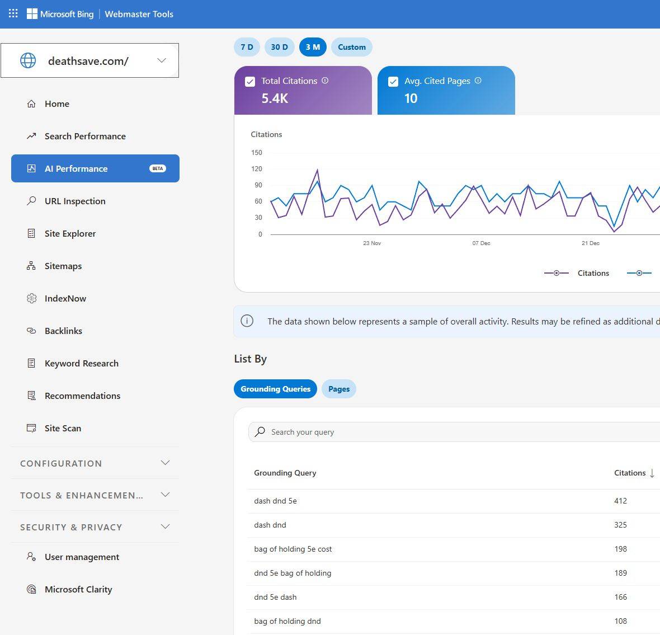This screenshot has width=660, height=635.
Task: Open URL Inspection via its magnifier icon
Action: click(31, 201)
